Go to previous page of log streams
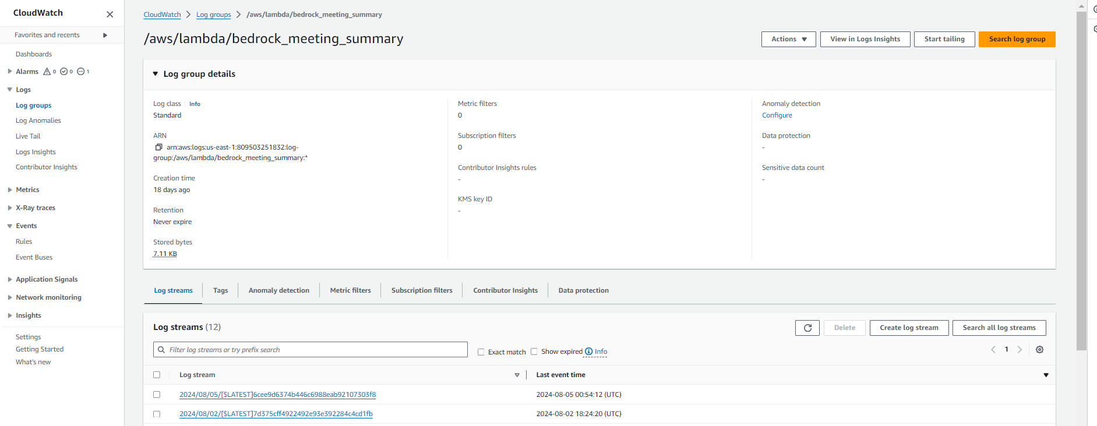The image size is (1097, 426). (993, 350)
